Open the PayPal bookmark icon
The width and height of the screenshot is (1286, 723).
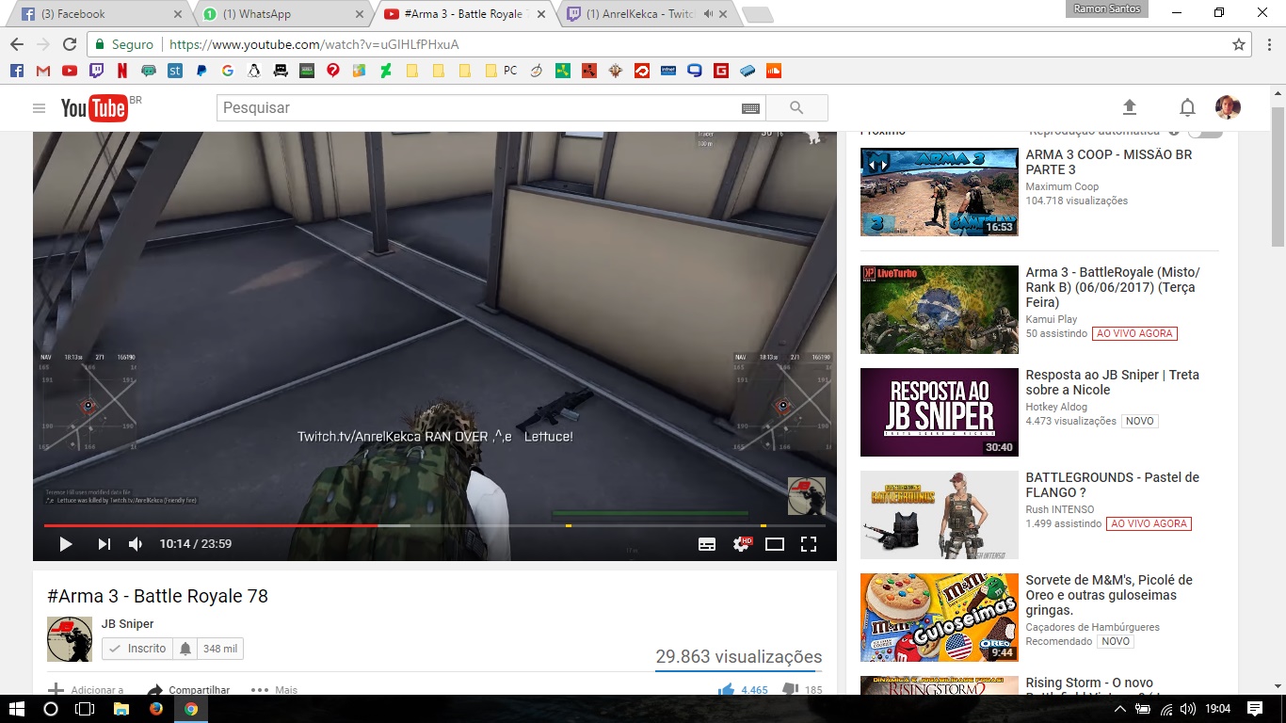[201, 71]
